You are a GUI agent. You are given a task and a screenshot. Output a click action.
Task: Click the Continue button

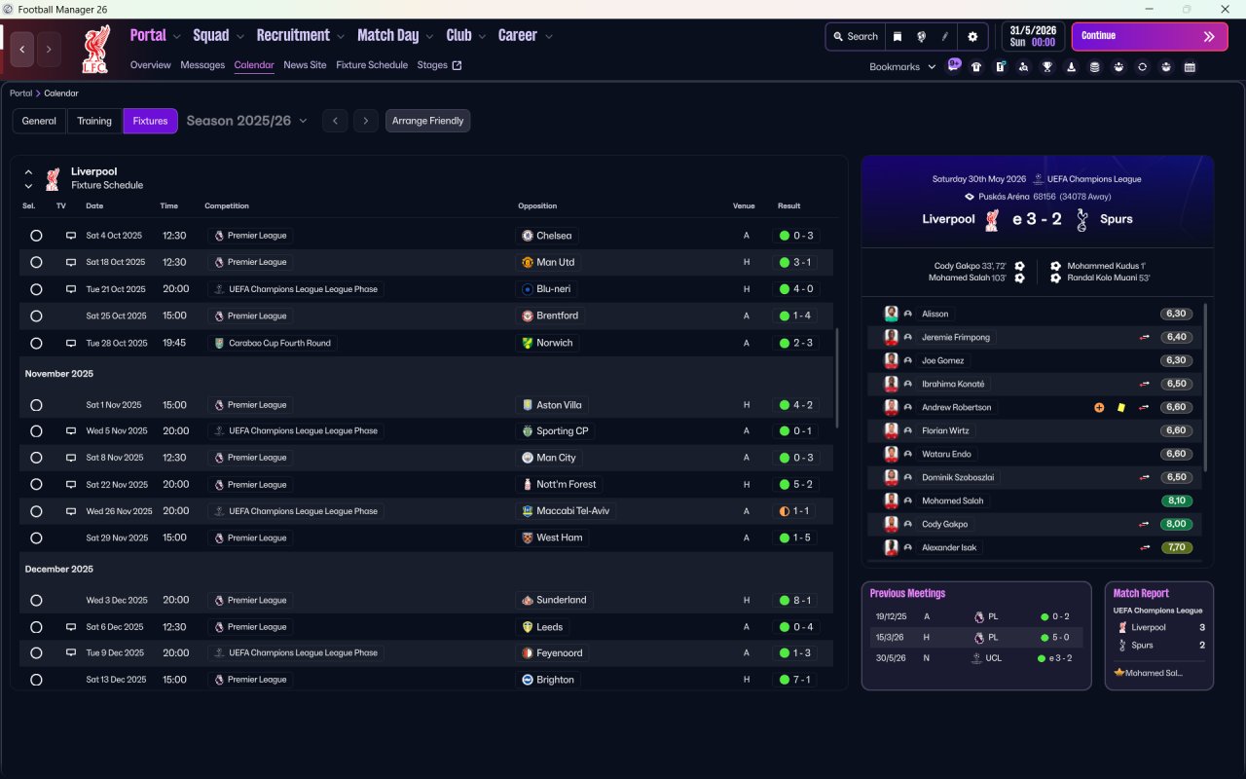click(x=1150, y=36)
